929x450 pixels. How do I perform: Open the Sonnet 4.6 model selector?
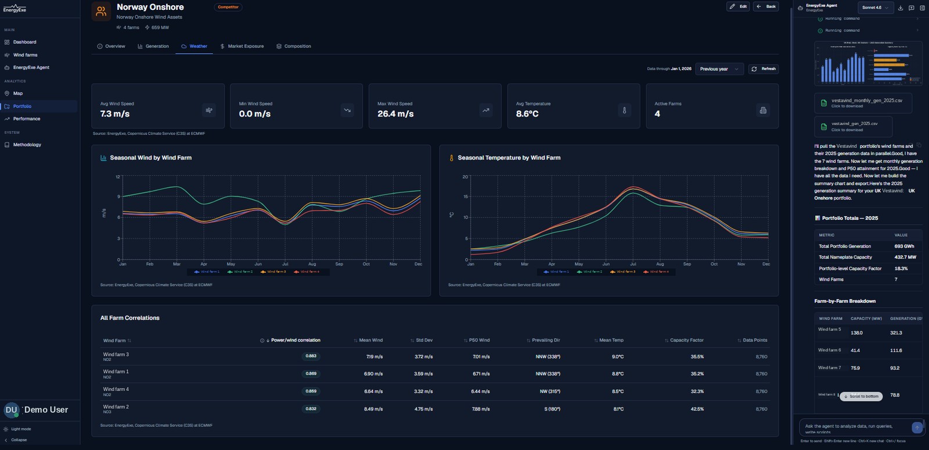[x=875, y=8]
